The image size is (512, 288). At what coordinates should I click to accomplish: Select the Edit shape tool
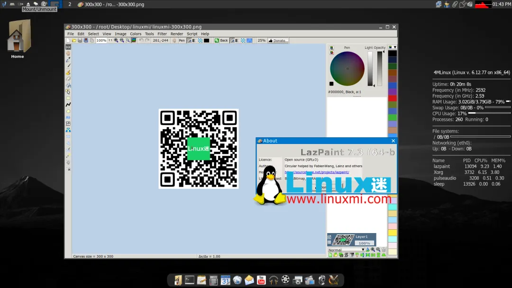click(x=68, y=91)
